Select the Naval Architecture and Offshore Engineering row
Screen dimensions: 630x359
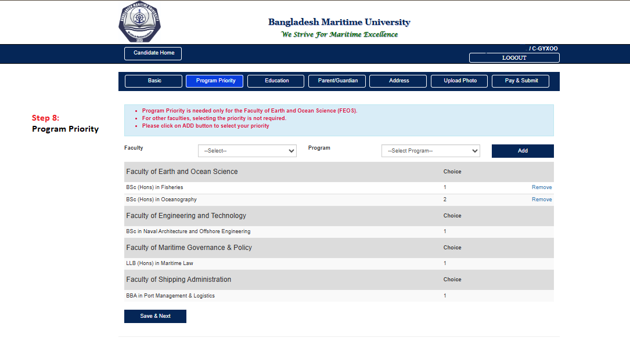coord(189,231)
